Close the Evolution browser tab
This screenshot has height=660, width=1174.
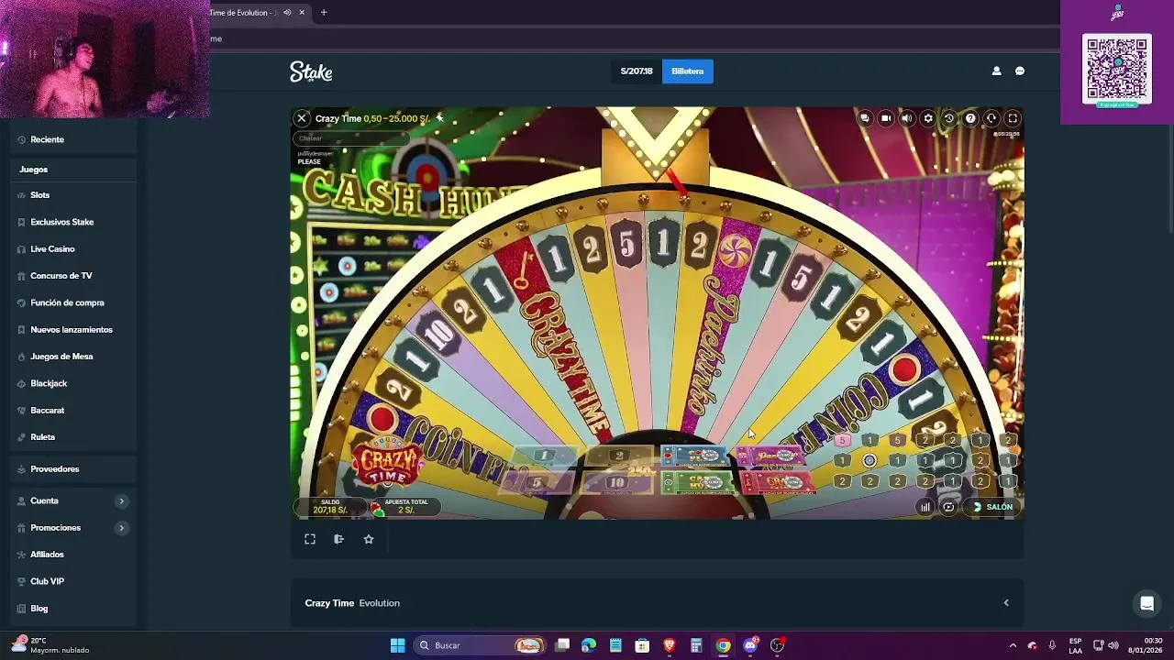pos(304,13)
